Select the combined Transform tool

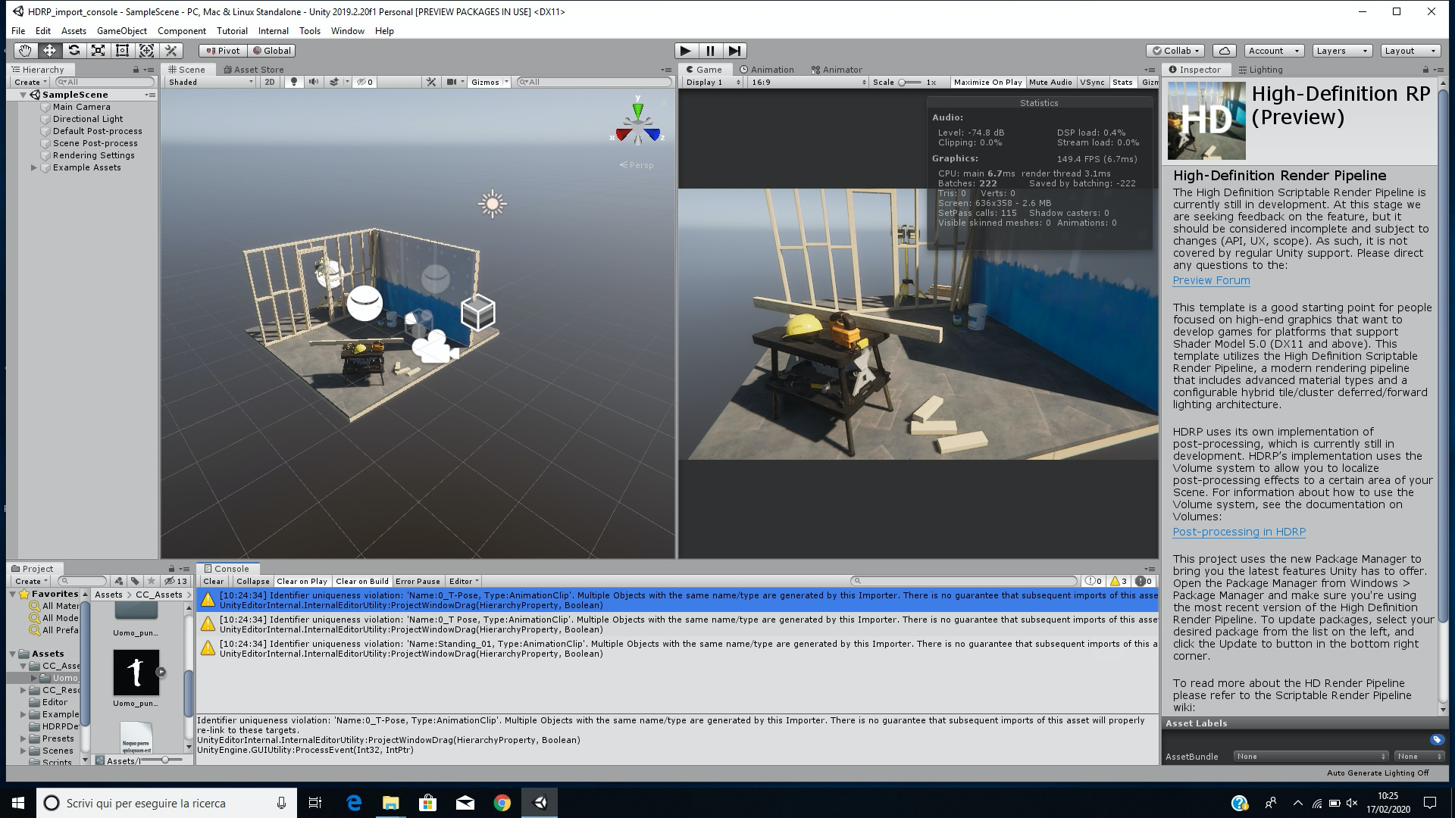(x=146, y=51)
